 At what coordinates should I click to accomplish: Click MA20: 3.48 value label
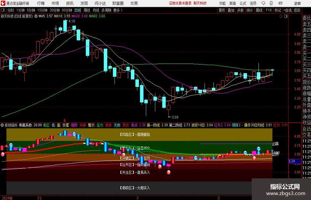click(80, 16)
